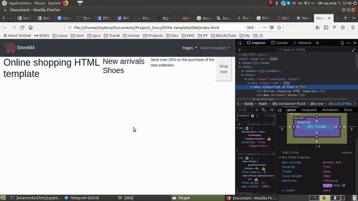
Task: Click the bookmark star icon
Action: [279, 27]
